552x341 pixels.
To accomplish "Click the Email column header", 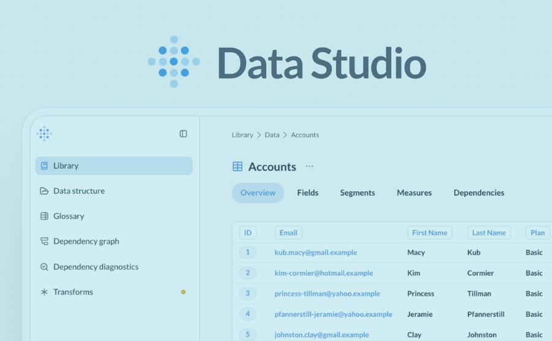I will pyautogui.click(x=288, y=232).
